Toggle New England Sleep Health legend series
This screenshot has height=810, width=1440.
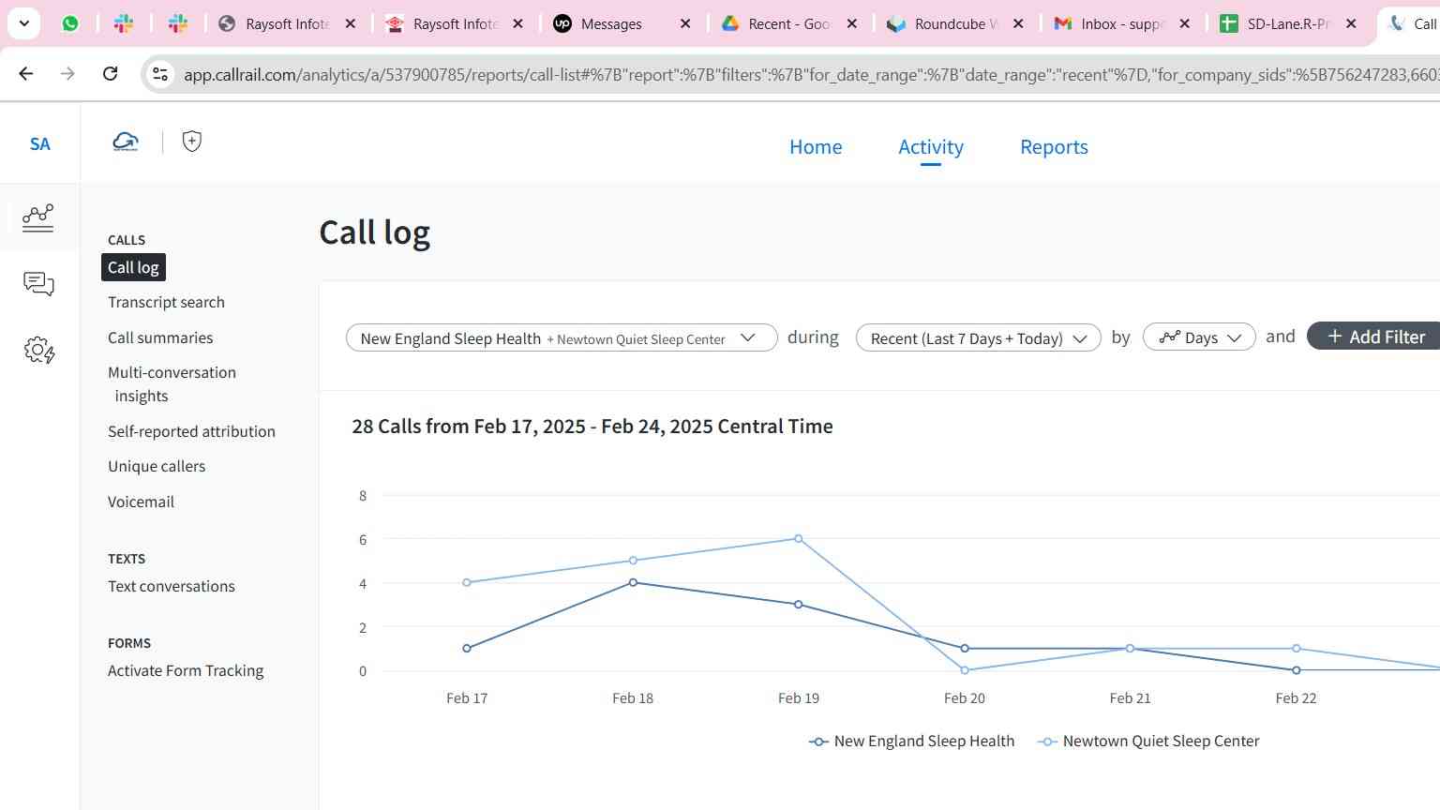tap(911, 741)
